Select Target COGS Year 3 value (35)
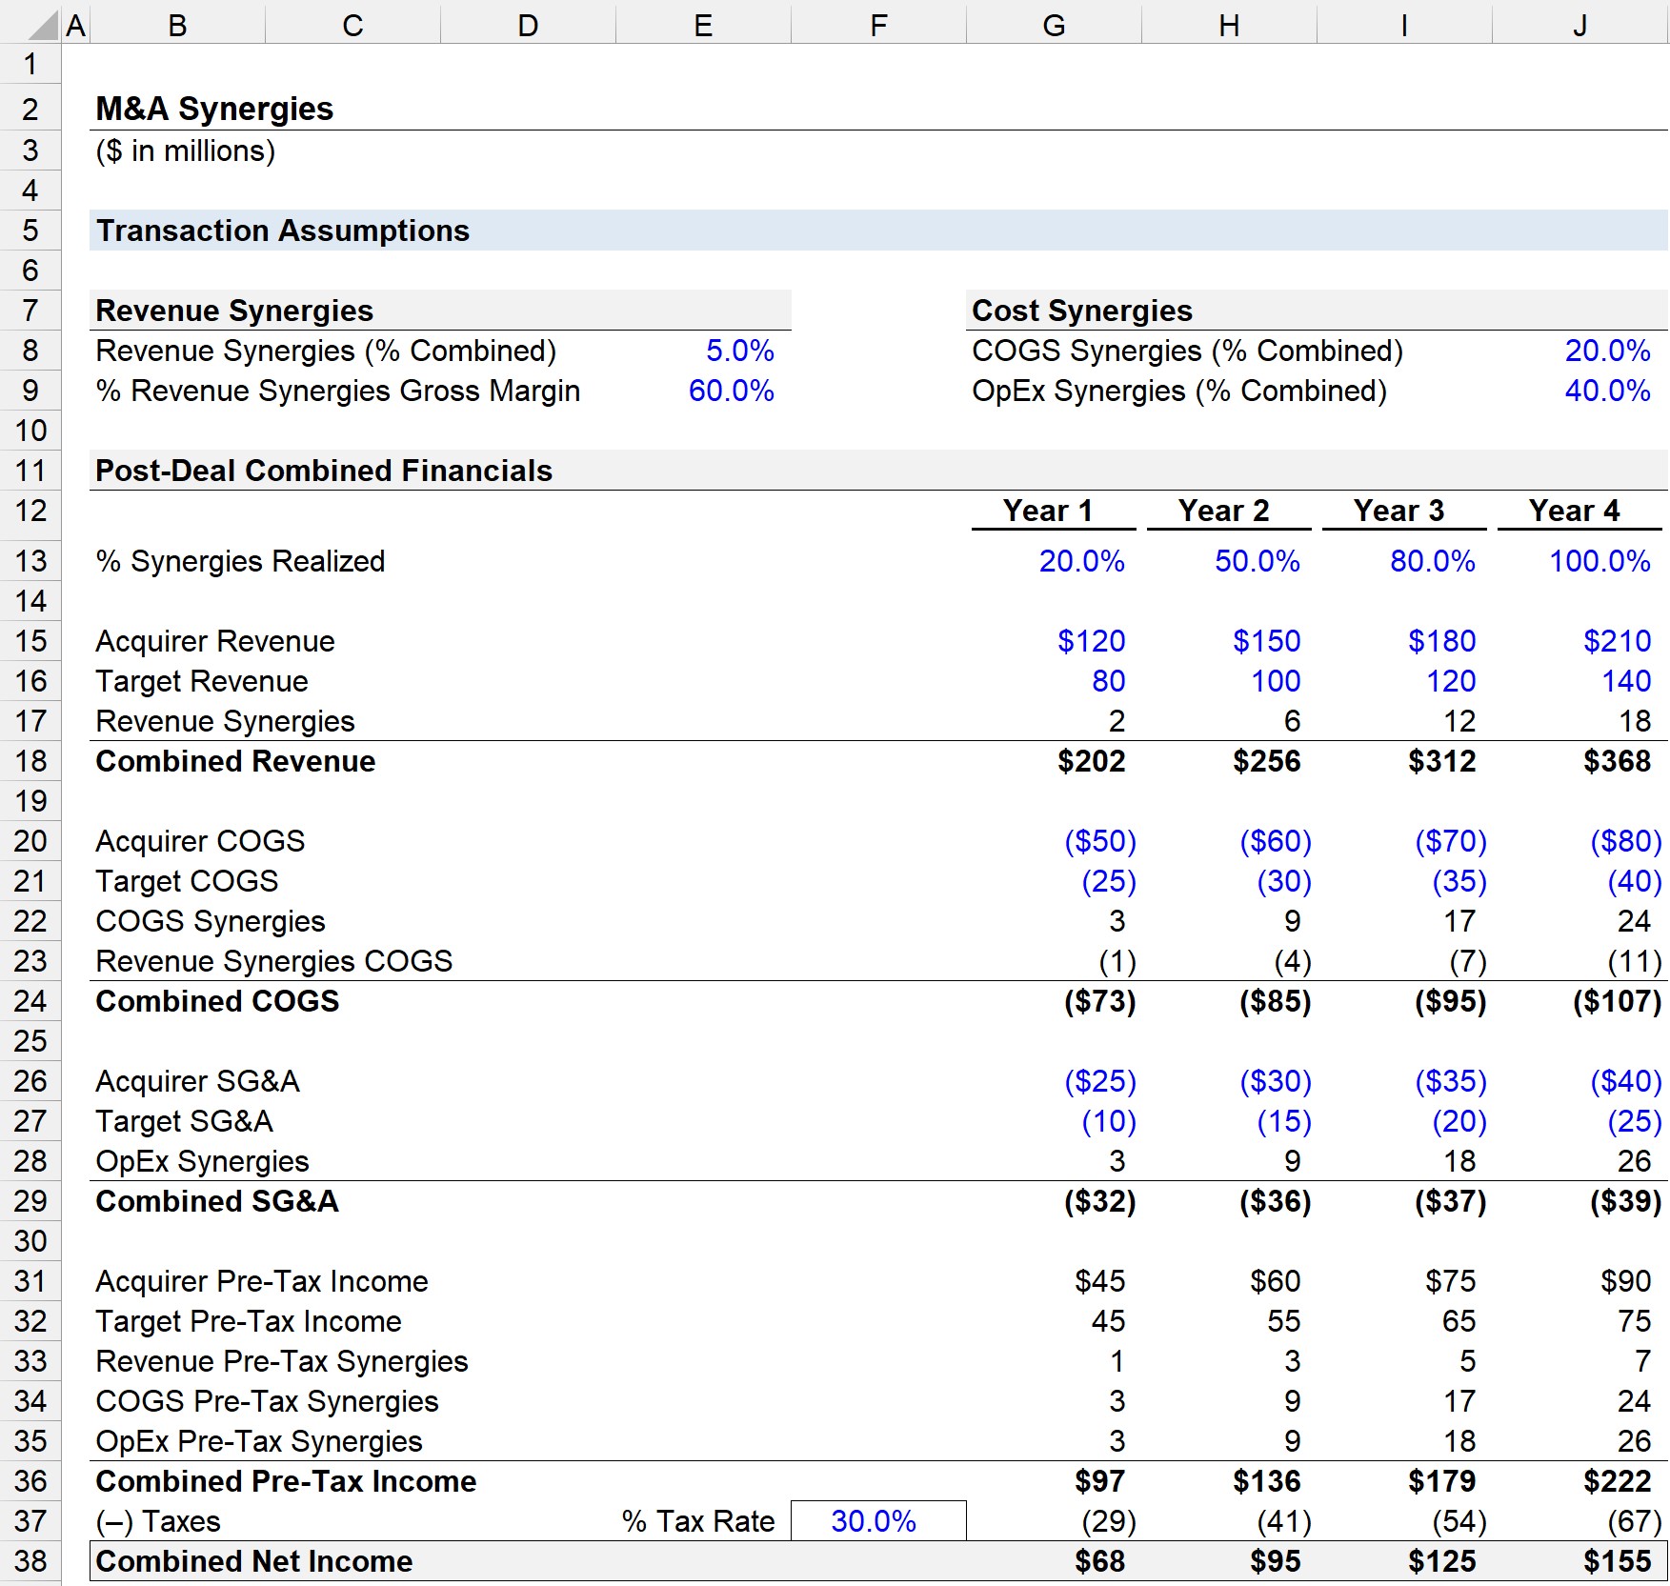Image resolution: width=1670 pixels, height=1586 pixels. (1459, 881)
